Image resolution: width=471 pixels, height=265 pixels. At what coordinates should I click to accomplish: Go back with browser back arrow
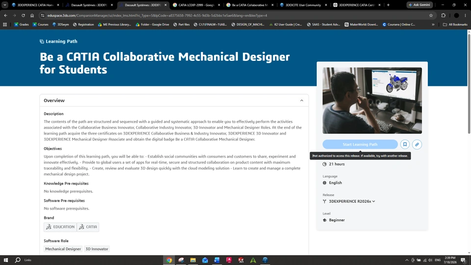[x=6, y=15]
